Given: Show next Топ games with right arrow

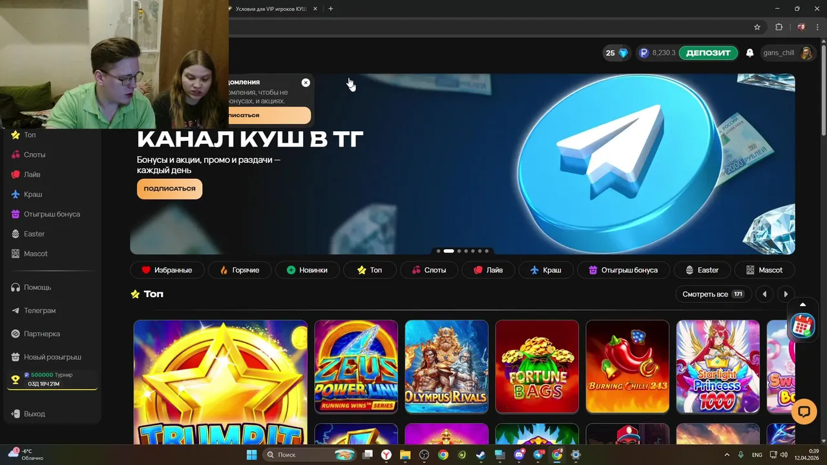Looking at the screenshot, I should click(786, 294).
